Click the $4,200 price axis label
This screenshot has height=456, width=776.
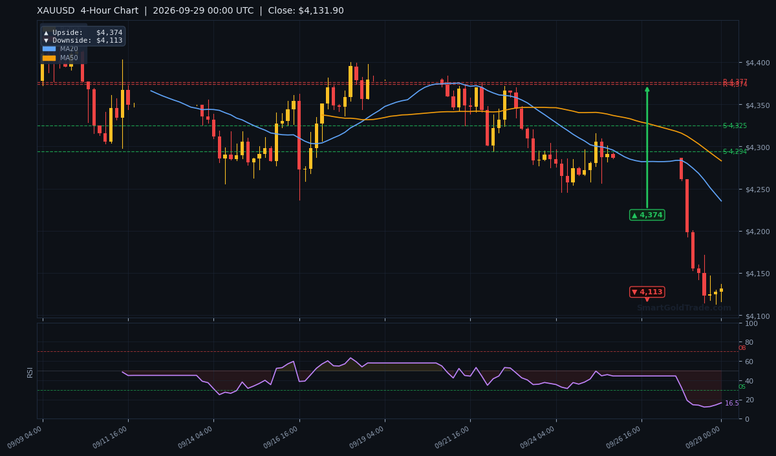[757, 232]
